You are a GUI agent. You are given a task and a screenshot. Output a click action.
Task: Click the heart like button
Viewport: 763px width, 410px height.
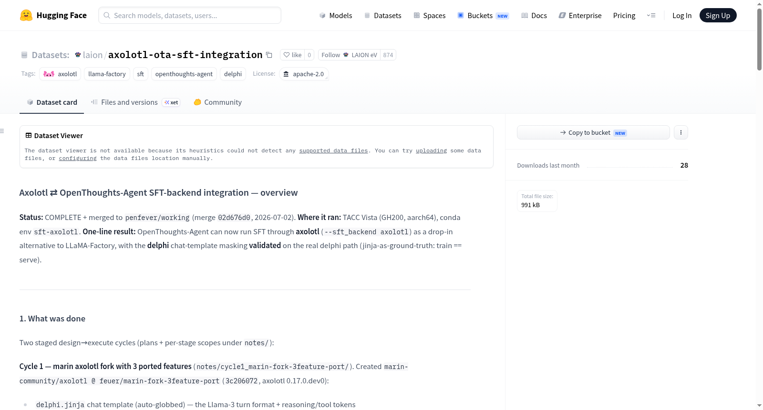(292, 55)
